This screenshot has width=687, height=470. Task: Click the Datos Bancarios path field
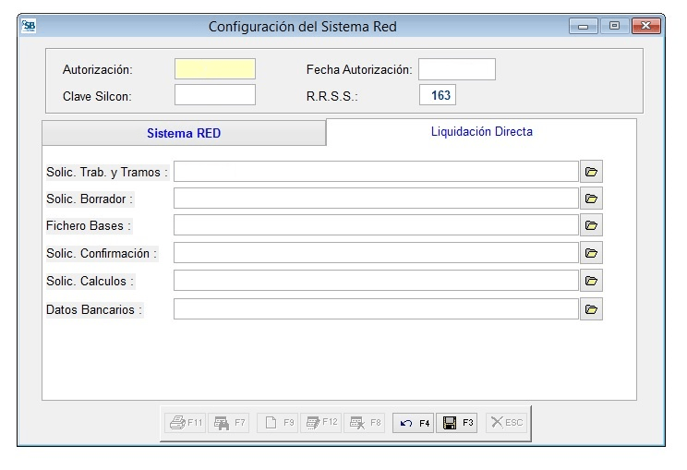click(376, 309)
